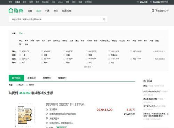Click the 318369 result count

coord(25,93)
